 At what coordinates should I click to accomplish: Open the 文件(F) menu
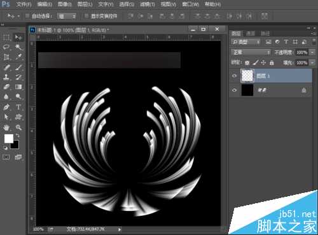pyautogui.click(x=24, y=4)
